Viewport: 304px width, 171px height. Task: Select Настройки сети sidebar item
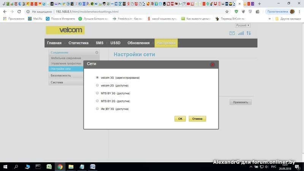pos(66,69)
